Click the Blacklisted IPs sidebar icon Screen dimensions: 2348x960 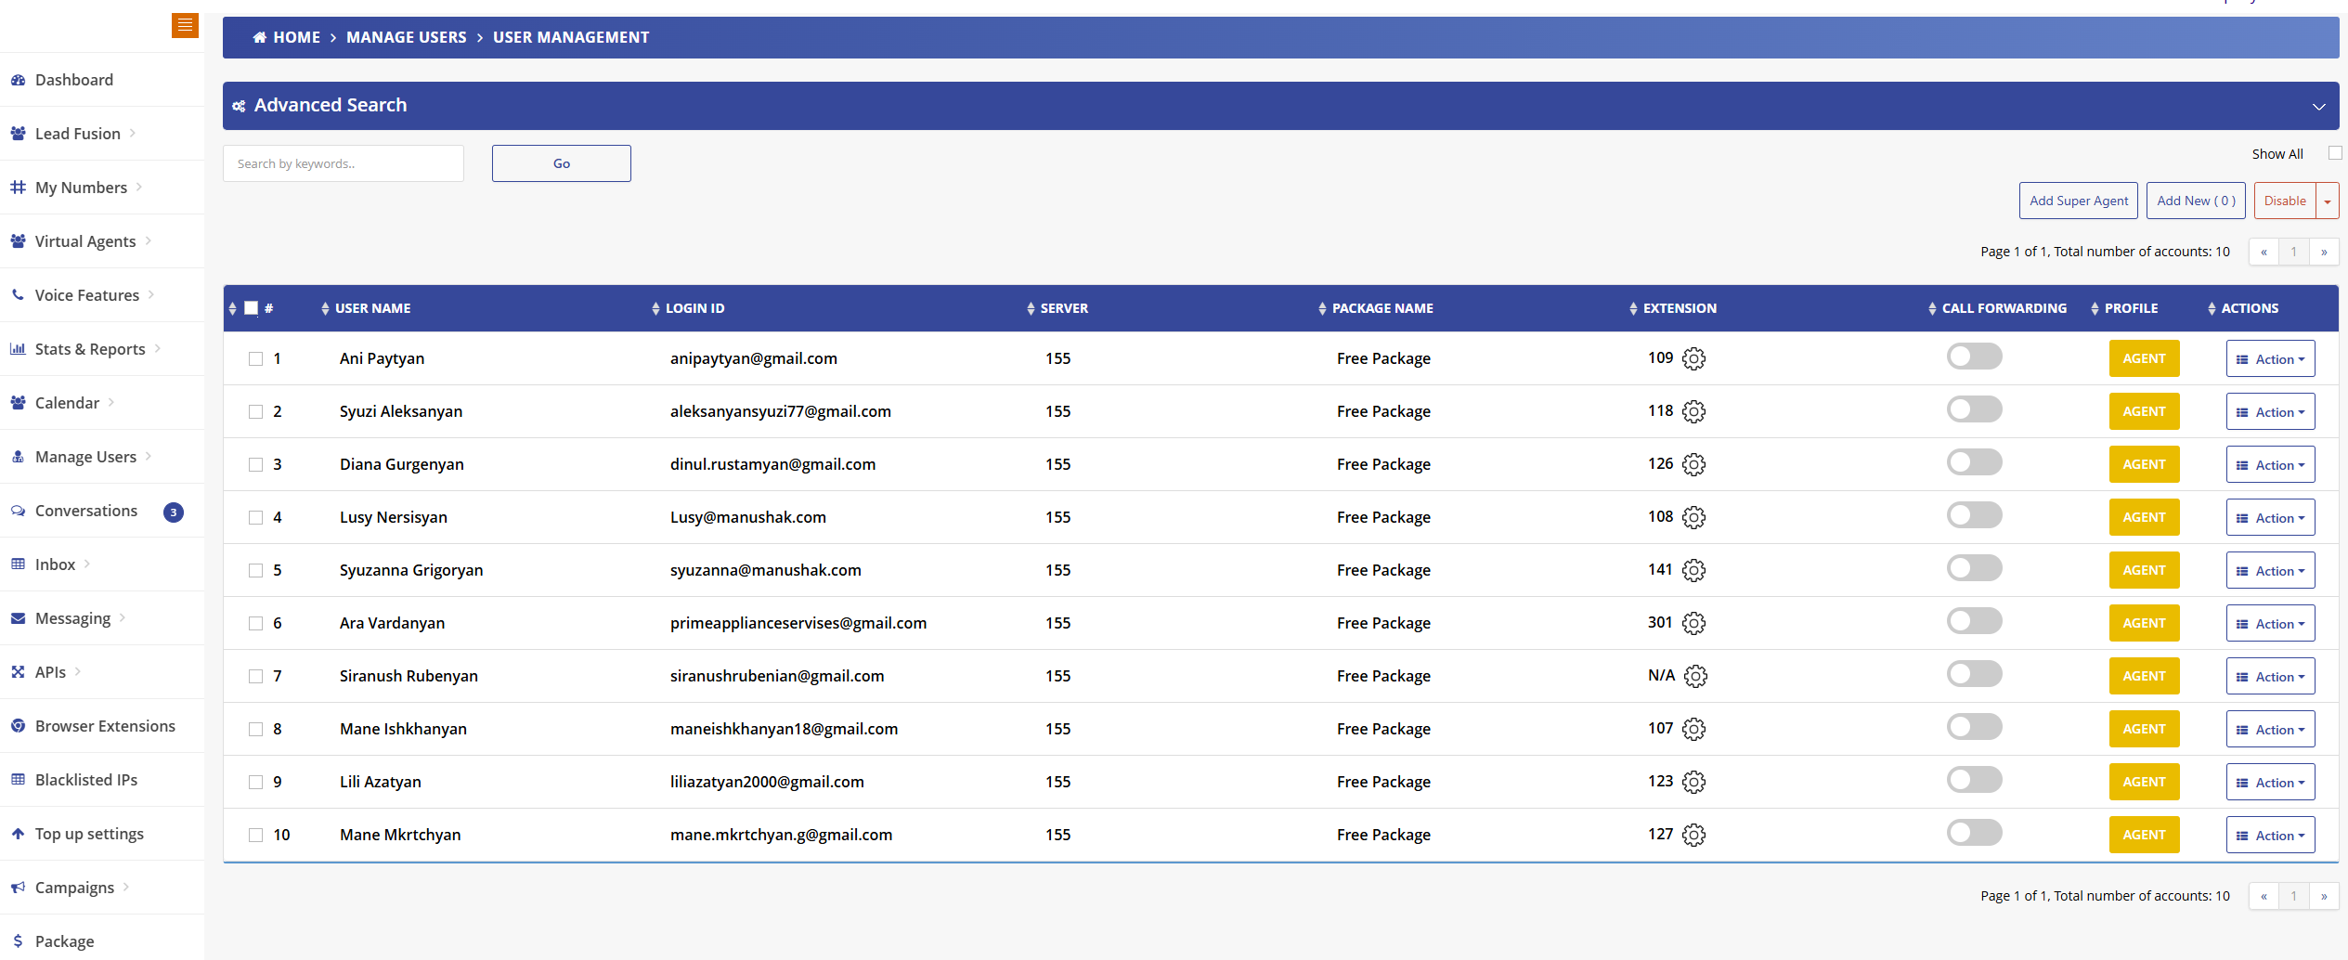pos(18,779)
